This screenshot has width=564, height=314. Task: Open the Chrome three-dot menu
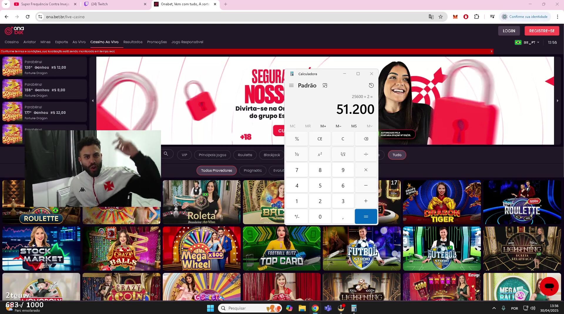coord(557,17)
